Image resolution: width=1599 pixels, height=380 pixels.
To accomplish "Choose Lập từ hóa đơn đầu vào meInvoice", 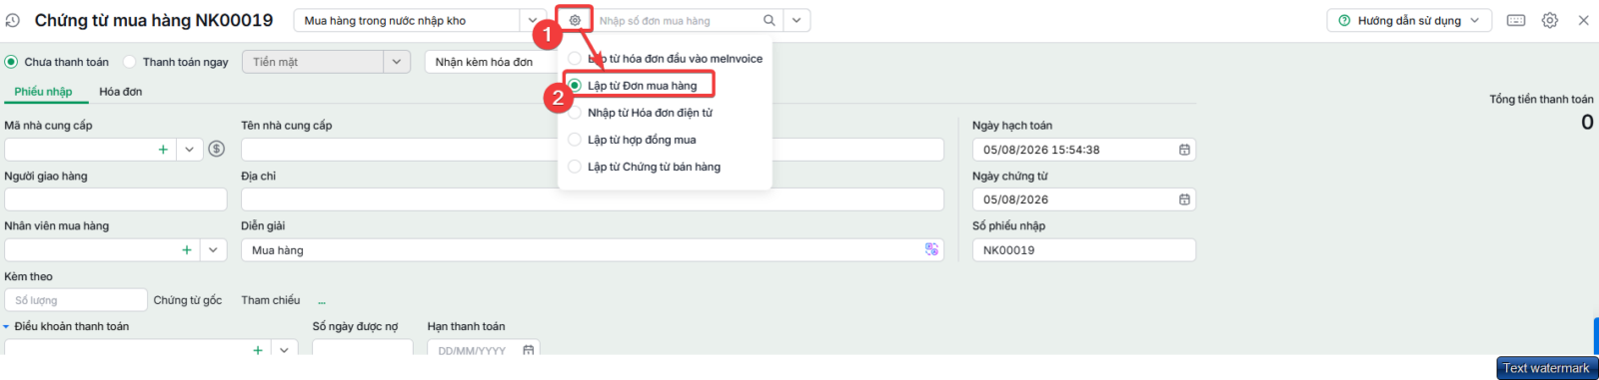I will tap(665, 59).
